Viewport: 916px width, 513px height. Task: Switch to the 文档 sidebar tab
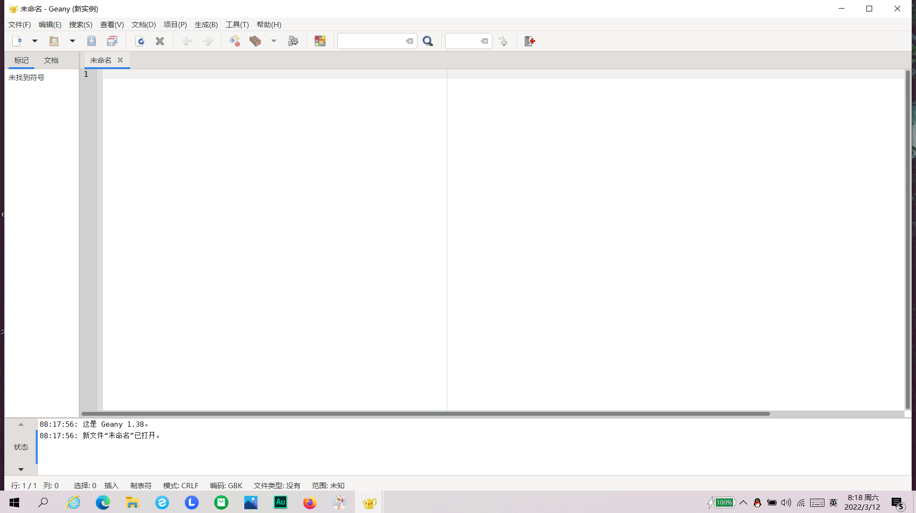click(51, 60)
